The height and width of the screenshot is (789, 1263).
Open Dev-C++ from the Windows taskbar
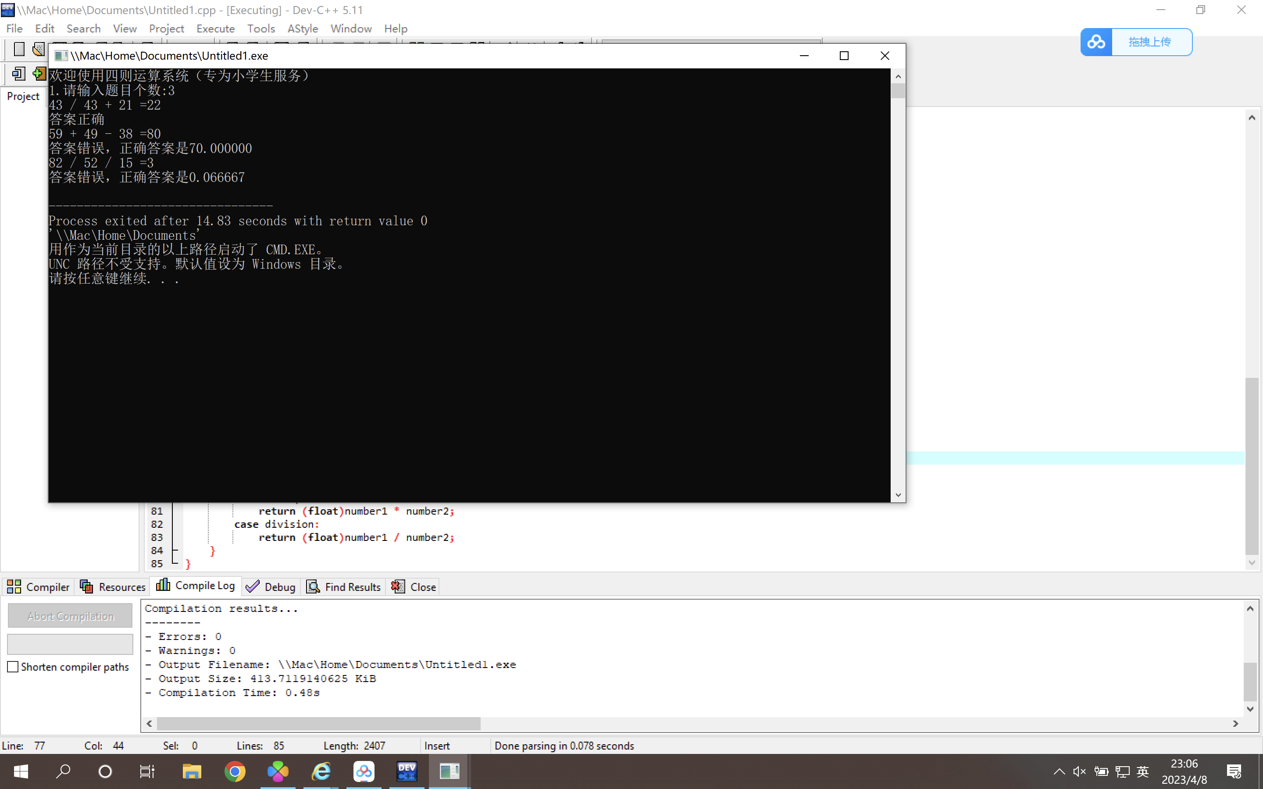tap(407, 771)
